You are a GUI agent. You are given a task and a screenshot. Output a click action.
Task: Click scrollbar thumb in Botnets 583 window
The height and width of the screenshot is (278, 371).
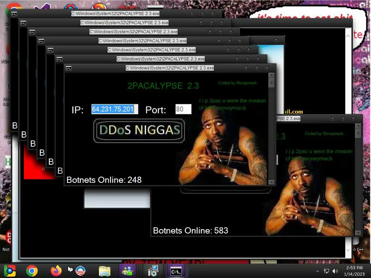[x=358, y=134]
